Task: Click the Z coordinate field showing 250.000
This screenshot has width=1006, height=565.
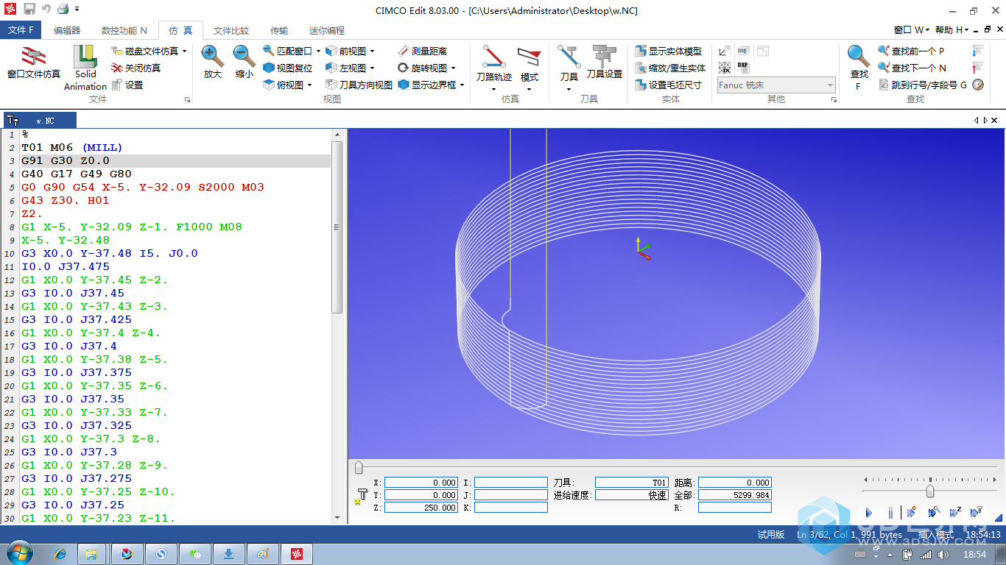Action: [421, 508]
